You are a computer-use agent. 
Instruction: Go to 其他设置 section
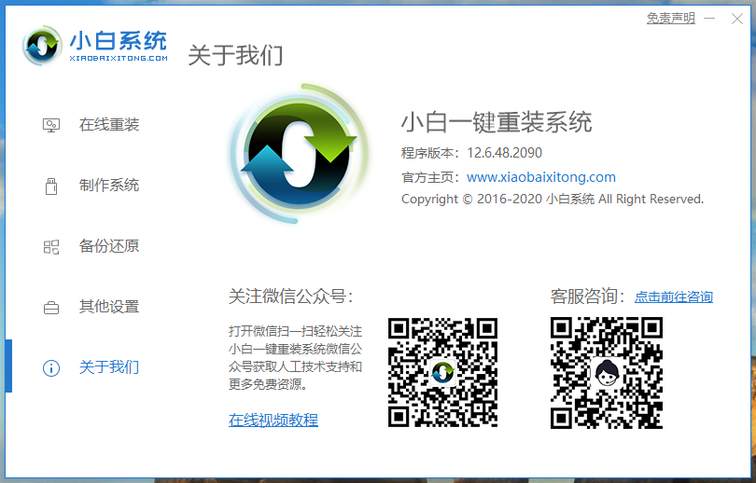point(109,307)
